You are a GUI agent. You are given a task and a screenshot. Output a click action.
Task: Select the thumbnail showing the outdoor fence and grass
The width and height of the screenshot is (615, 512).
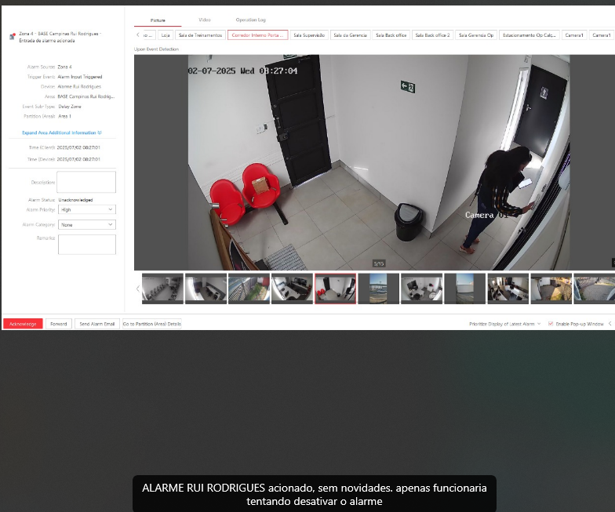249,289
